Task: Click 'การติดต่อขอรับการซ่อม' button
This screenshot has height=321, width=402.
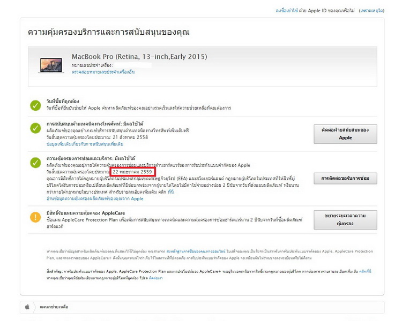Action: pyautogui.click(x=345, y=178)
